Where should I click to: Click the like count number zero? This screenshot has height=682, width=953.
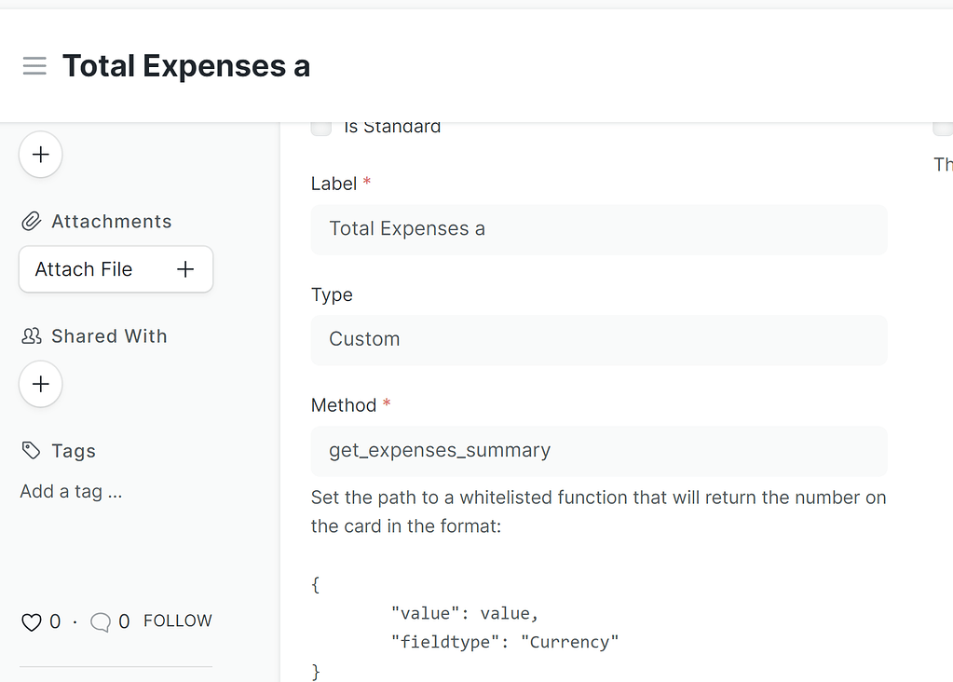tap(55, 621)
